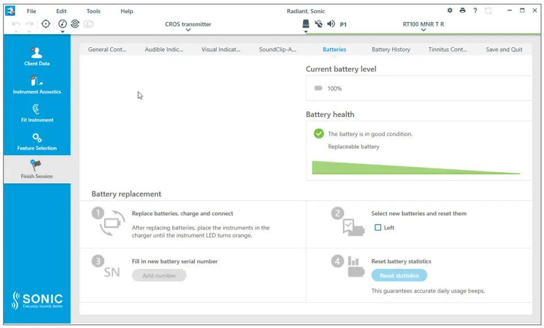This screenshot has width=544, height=328.
Task: Click the Add number button
Action: point(159,276)
